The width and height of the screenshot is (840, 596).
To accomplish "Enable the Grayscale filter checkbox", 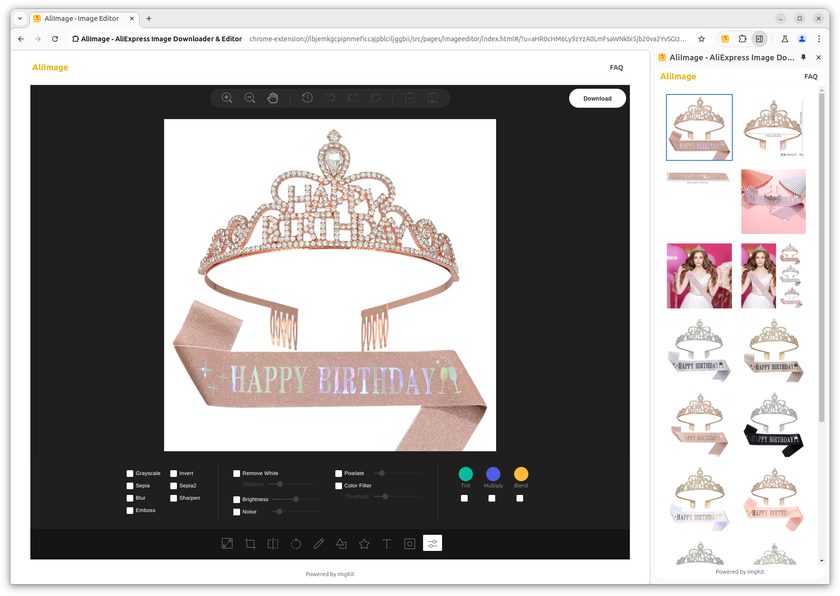I will [x=130, y=474].
